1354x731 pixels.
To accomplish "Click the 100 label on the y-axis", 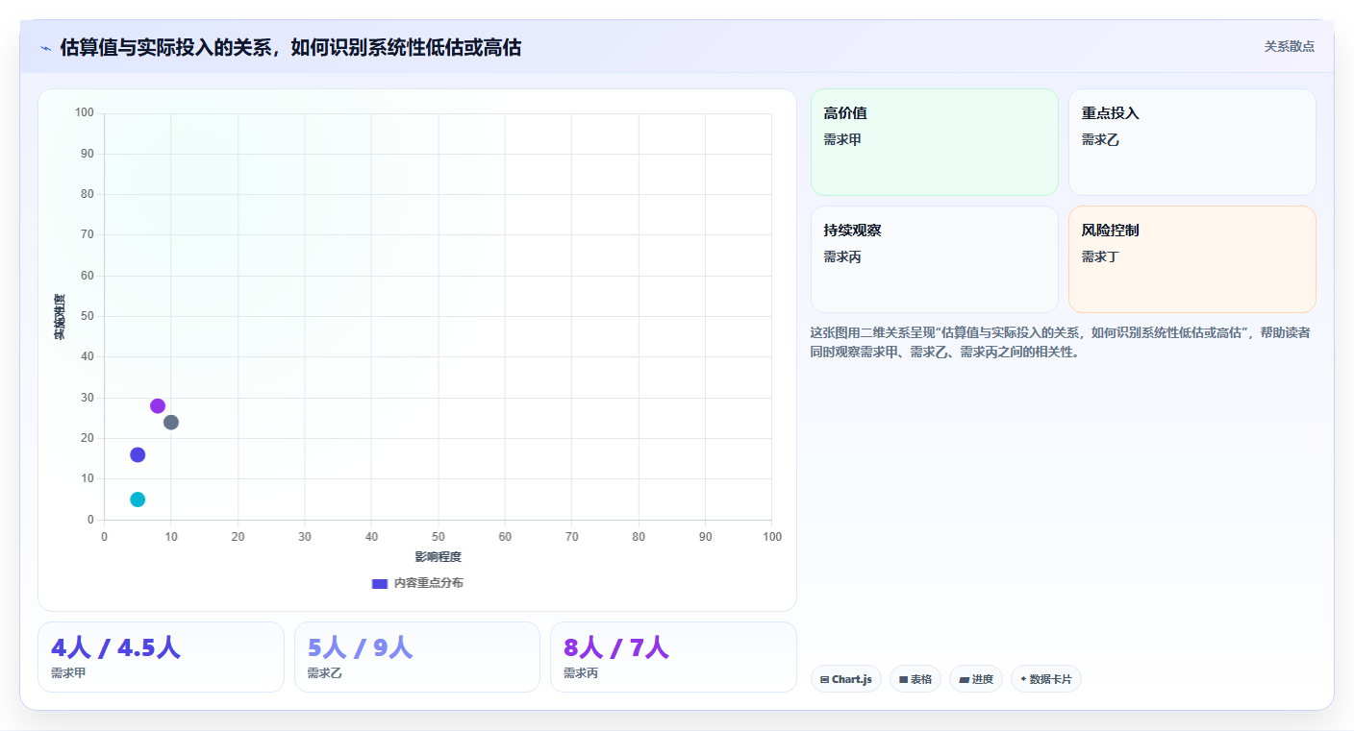I will (85, 113).
